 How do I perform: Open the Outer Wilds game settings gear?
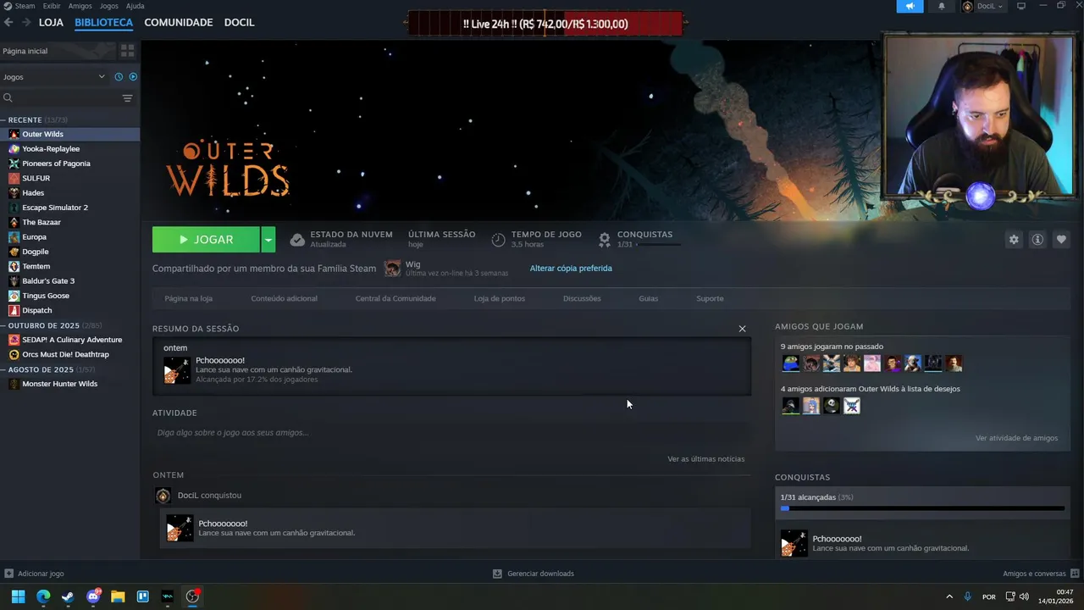pos(1014,240)
